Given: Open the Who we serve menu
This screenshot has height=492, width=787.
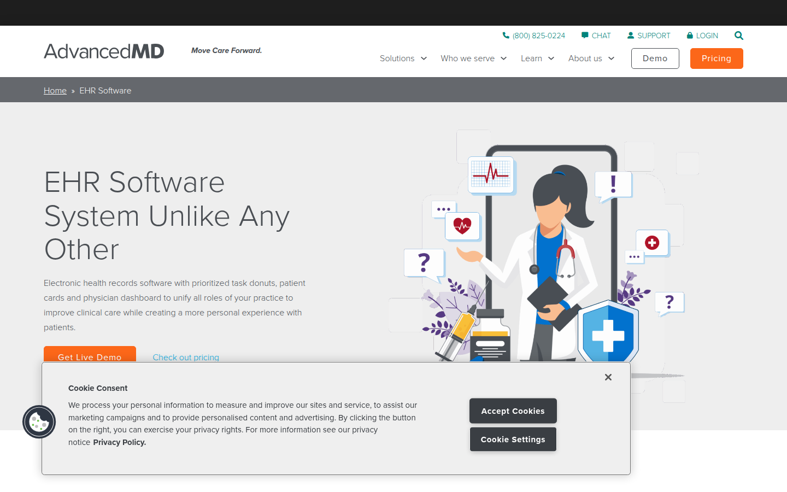Looking at the screenshot, I should coord(468,58).
